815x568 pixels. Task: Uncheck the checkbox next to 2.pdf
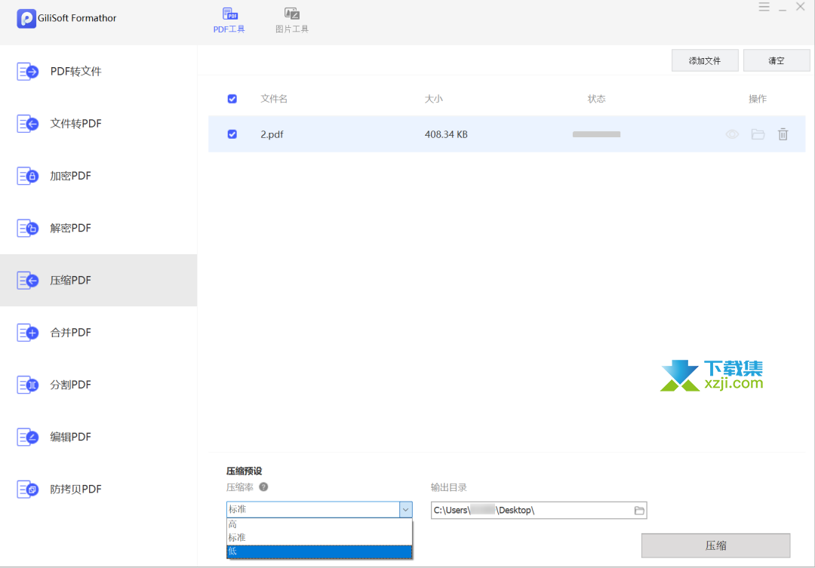232,134
